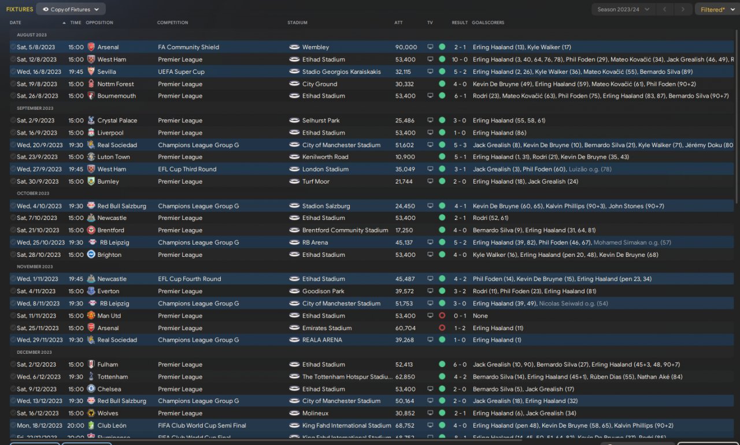Select the Luton Town badge icon
Image resolution: width=740 pixels, height=445 pixels.
91,157
